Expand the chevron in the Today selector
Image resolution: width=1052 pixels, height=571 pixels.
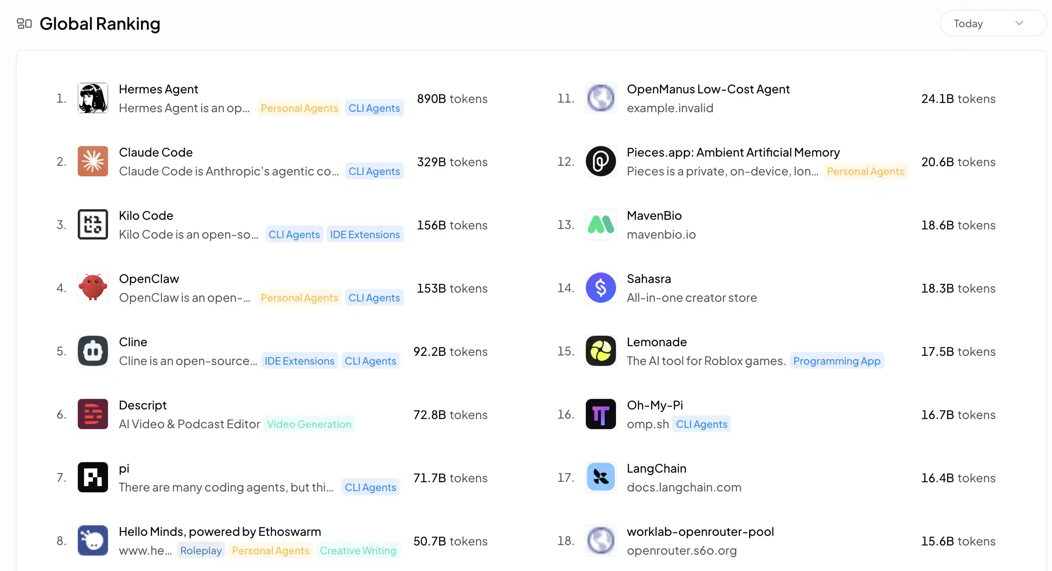pos(1019,23)
